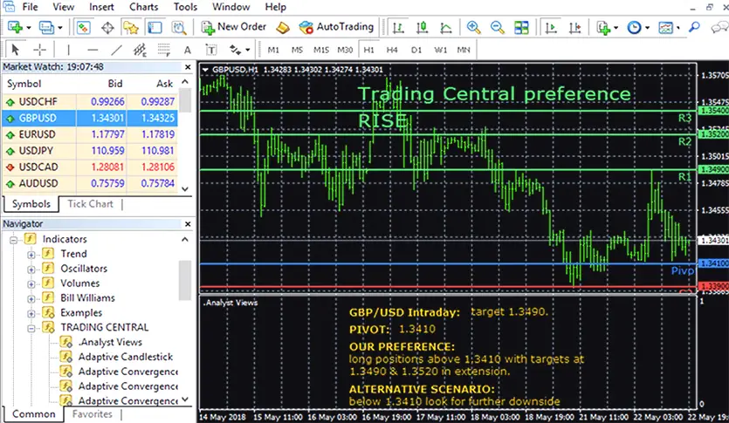Open the Strategy Tester icon
This screenshot has width=729, height=423.
click(178, 27)
